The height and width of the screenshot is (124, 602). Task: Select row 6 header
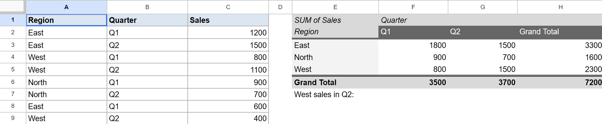(x=13, y=82)
